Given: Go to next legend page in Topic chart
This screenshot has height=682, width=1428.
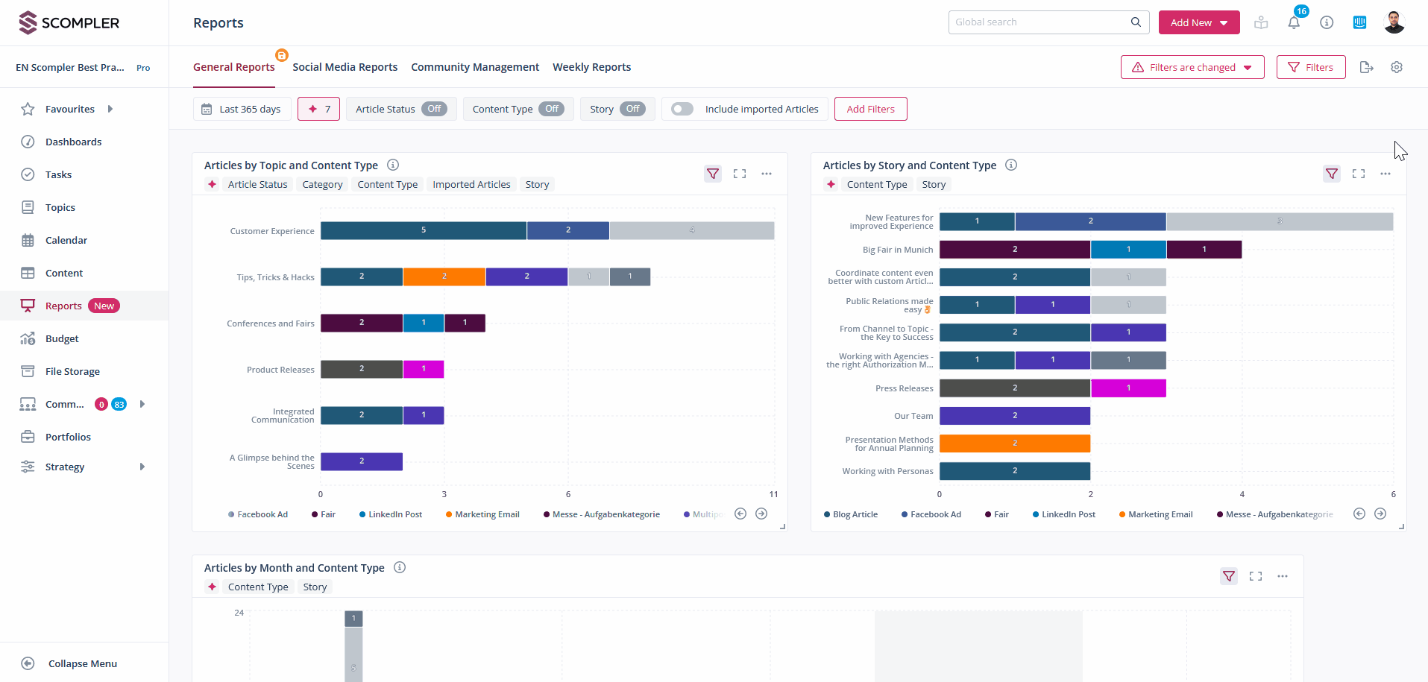Looking at the screenshot, I should click(x=761, y=514).
